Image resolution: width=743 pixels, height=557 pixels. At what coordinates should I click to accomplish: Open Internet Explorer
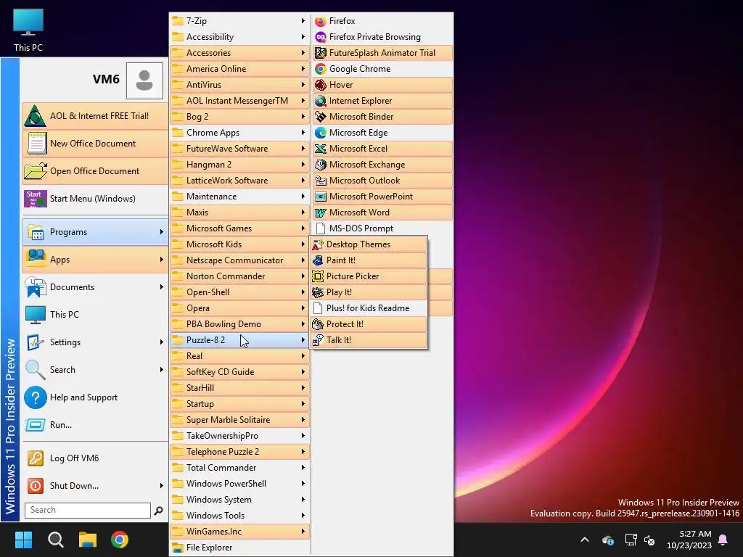pos(382,100)
